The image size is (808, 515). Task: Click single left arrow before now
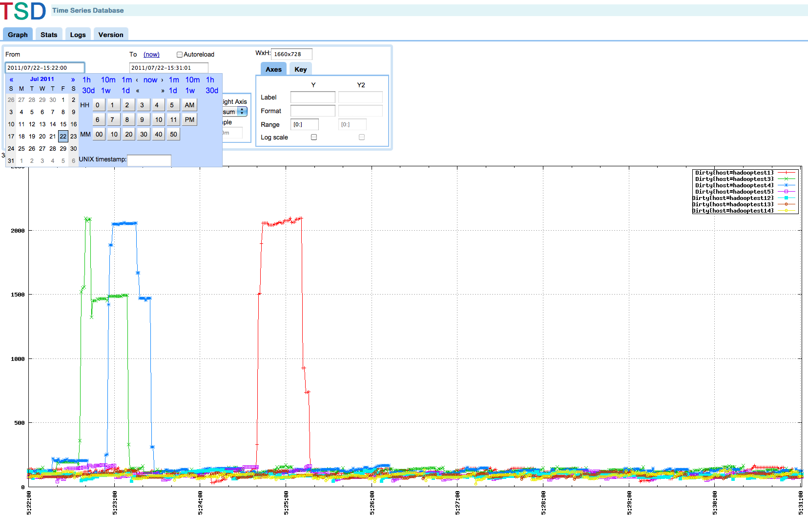[x=137, y=80]
